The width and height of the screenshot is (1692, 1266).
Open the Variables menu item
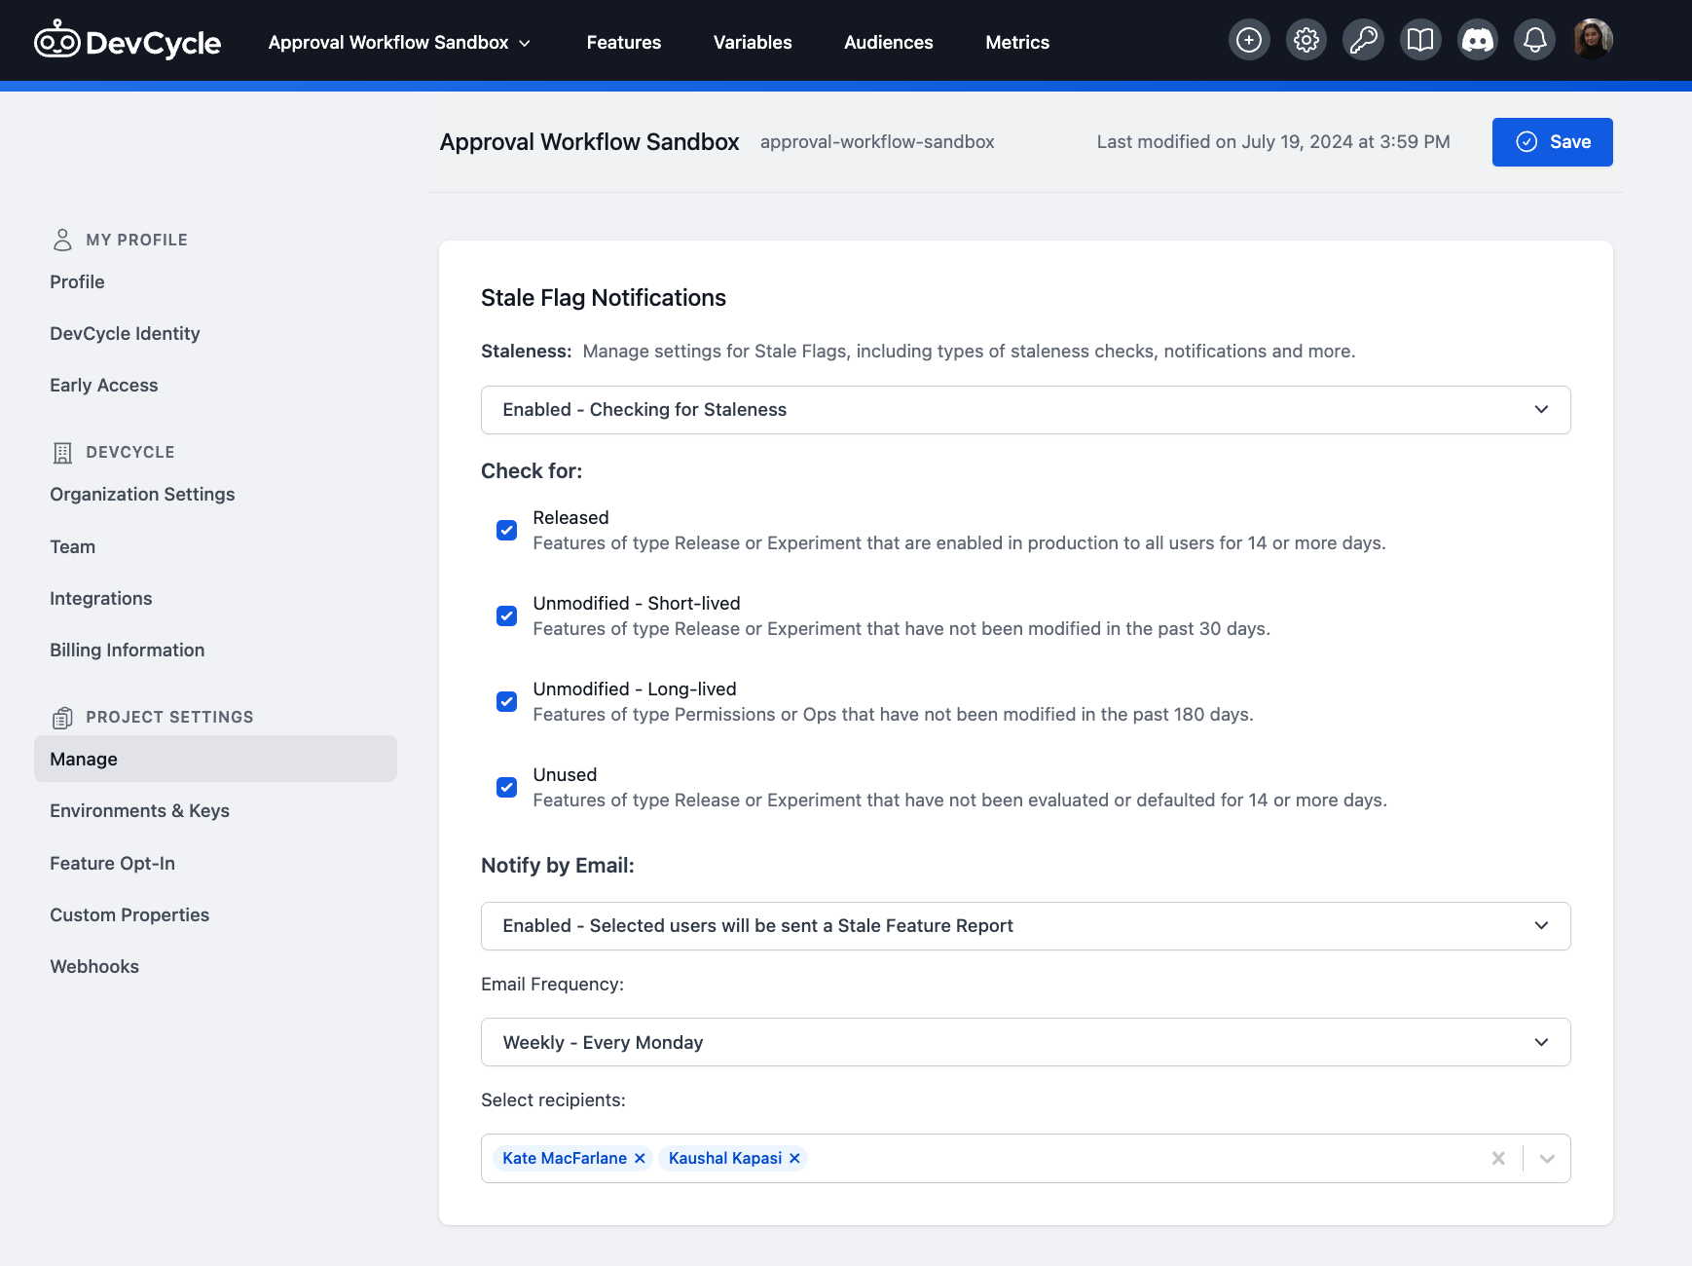pos(753,42)
